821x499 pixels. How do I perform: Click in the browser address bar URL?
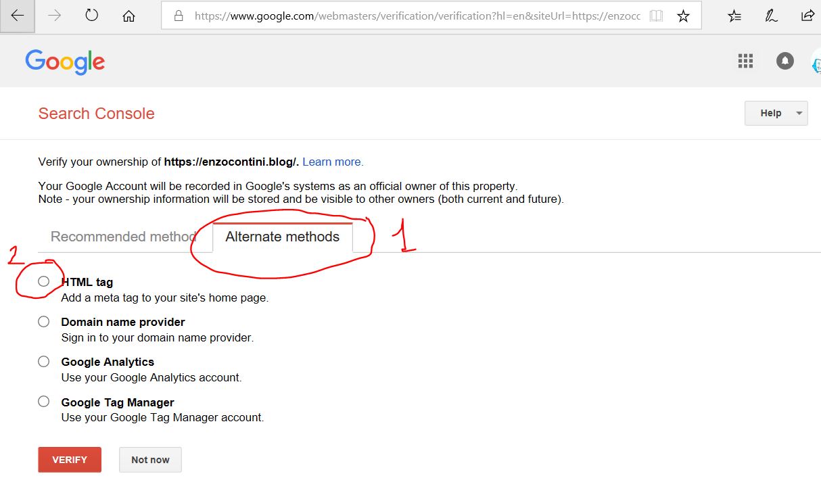coord(406,16)
